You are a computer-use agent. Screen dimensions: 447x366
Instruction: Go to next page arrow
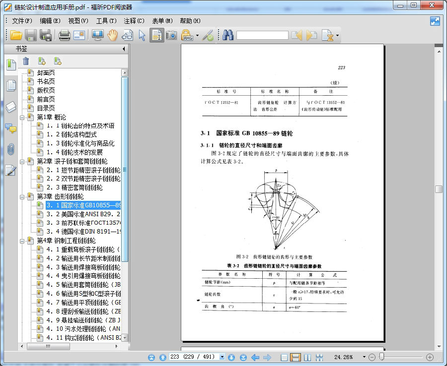click(231, 357)
